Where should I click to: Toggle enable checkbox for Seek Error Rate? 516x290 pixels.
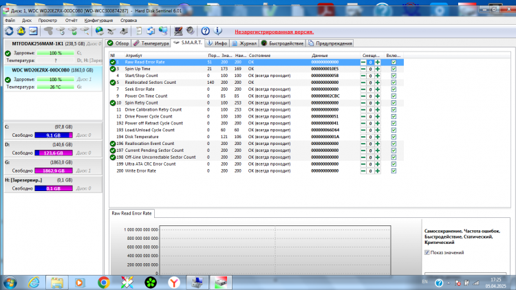pyautogui.click(x=394, y=89)
